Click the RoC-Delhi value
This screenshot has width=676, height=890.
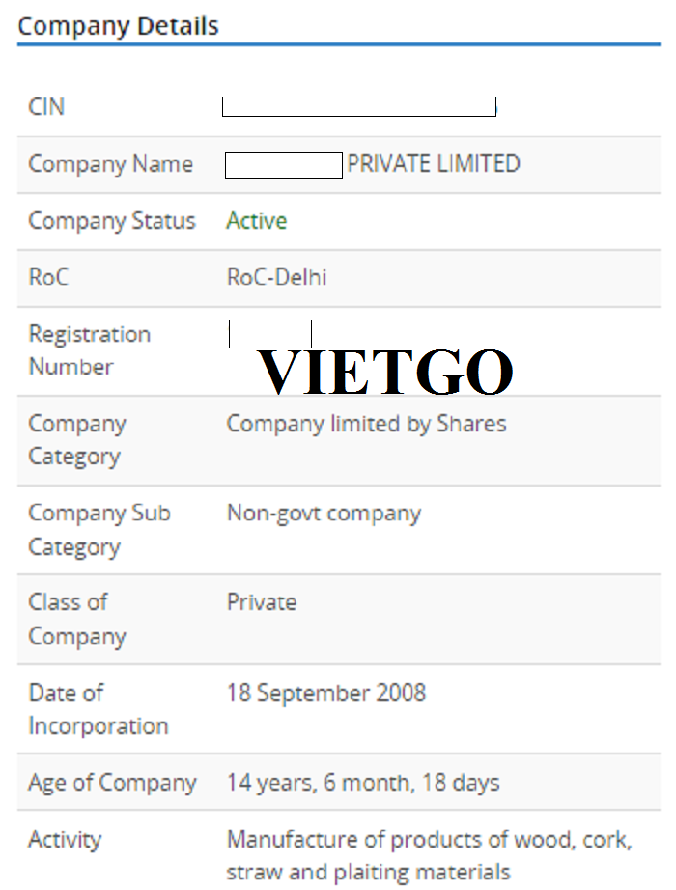(276, 278)
